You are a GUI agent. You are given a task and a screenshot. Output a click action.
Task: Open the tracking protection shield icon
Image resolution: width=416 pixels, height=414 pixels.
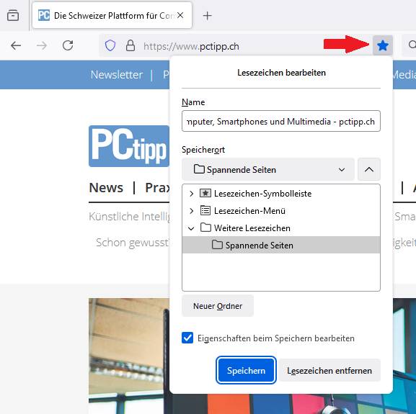(x=110, y=46)
